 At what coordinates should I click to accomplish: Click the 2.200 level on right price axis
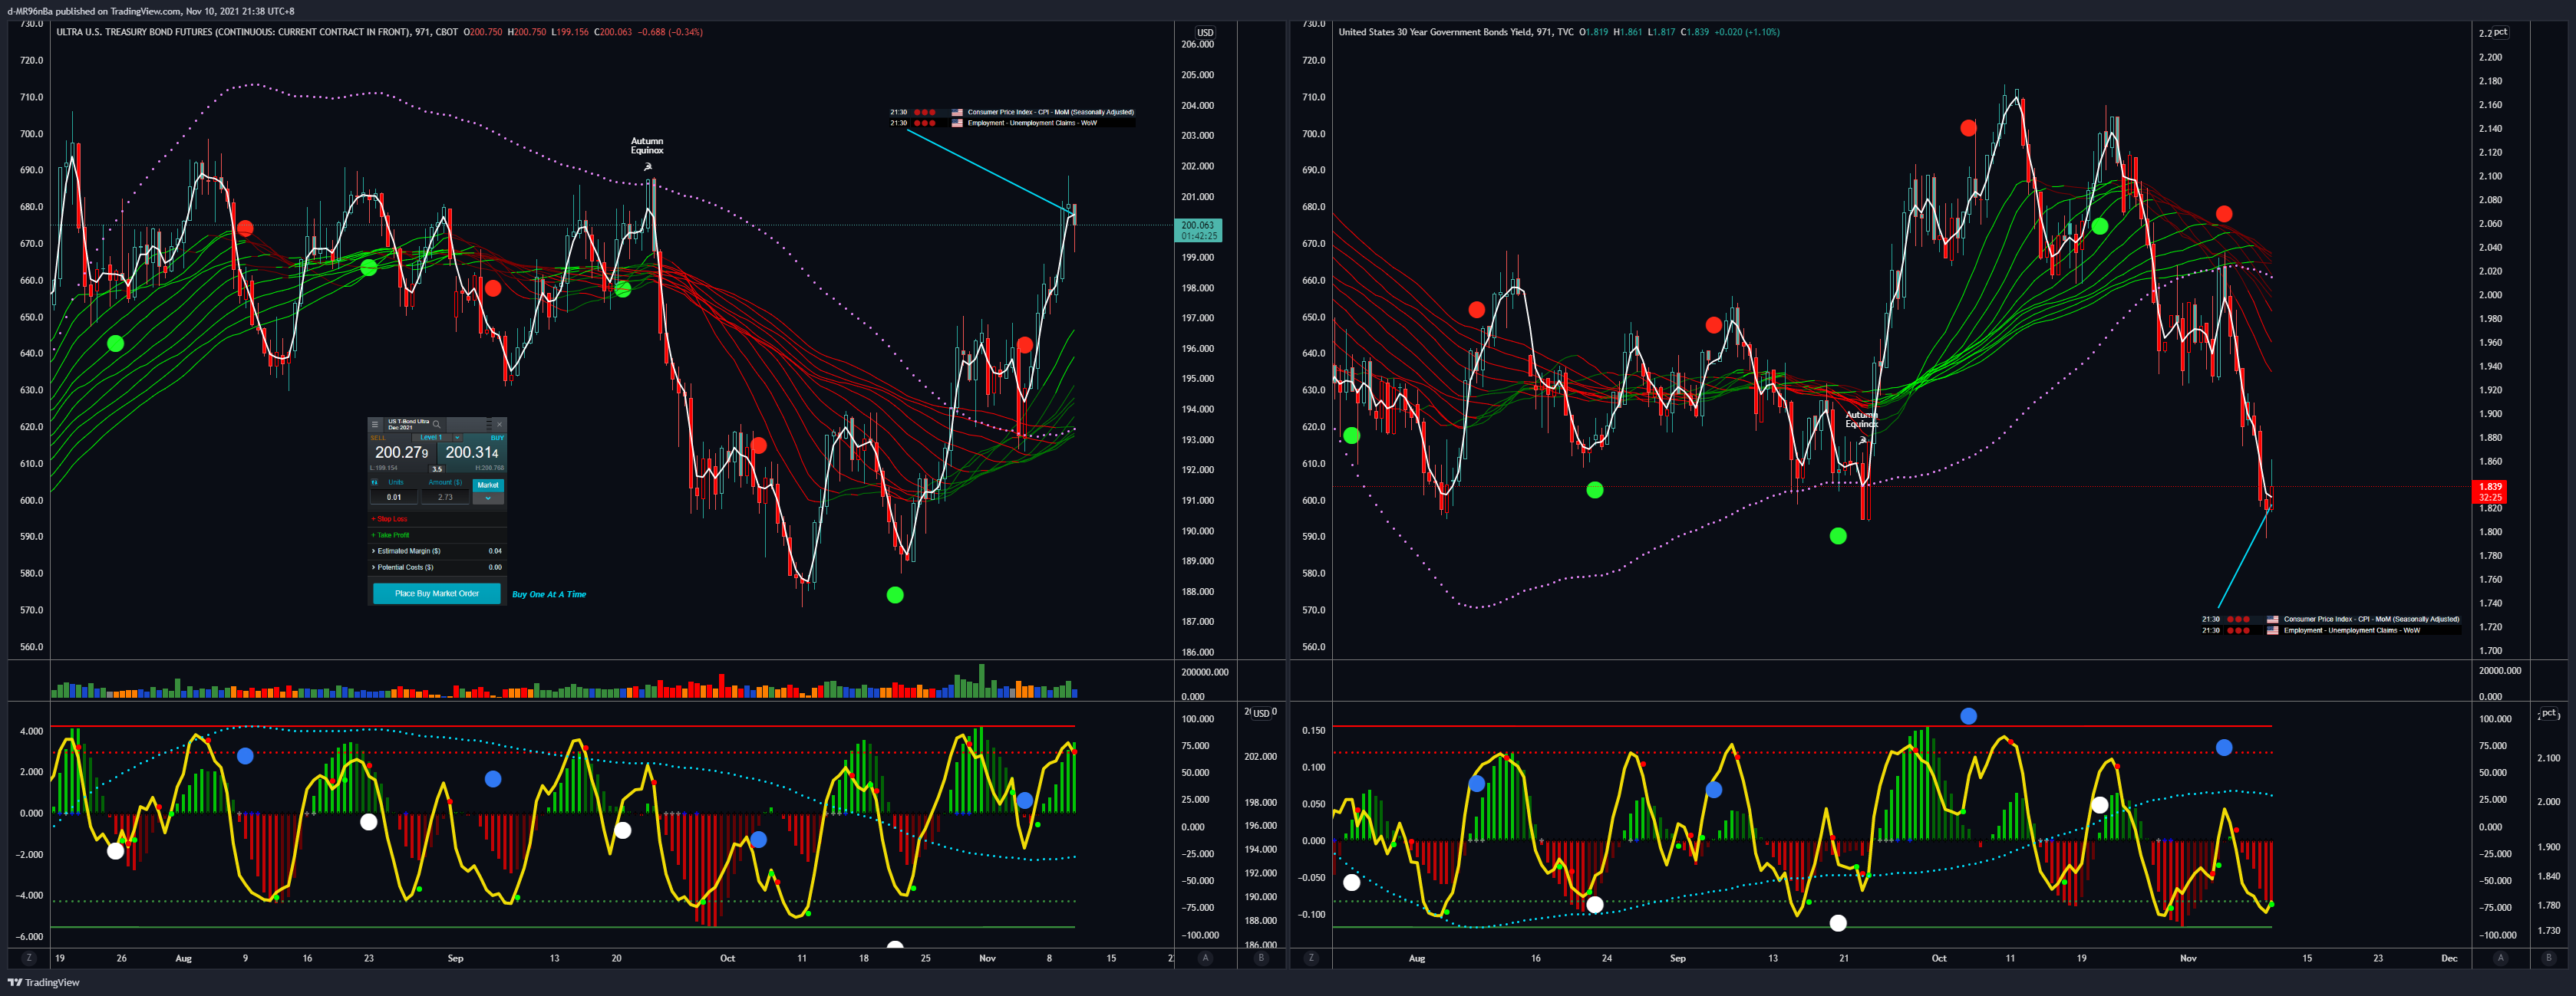coord(2490,57)
